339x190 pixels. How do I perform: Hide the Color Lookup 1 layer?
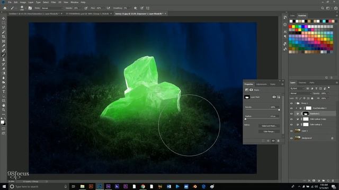(291, 125)
